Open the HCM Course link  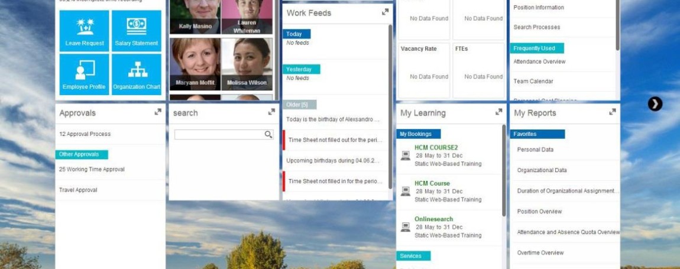coord(432,183)
